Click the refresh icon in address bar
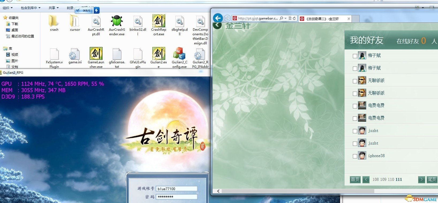Viewport: 438px width, 203px height. pos(294,18)
